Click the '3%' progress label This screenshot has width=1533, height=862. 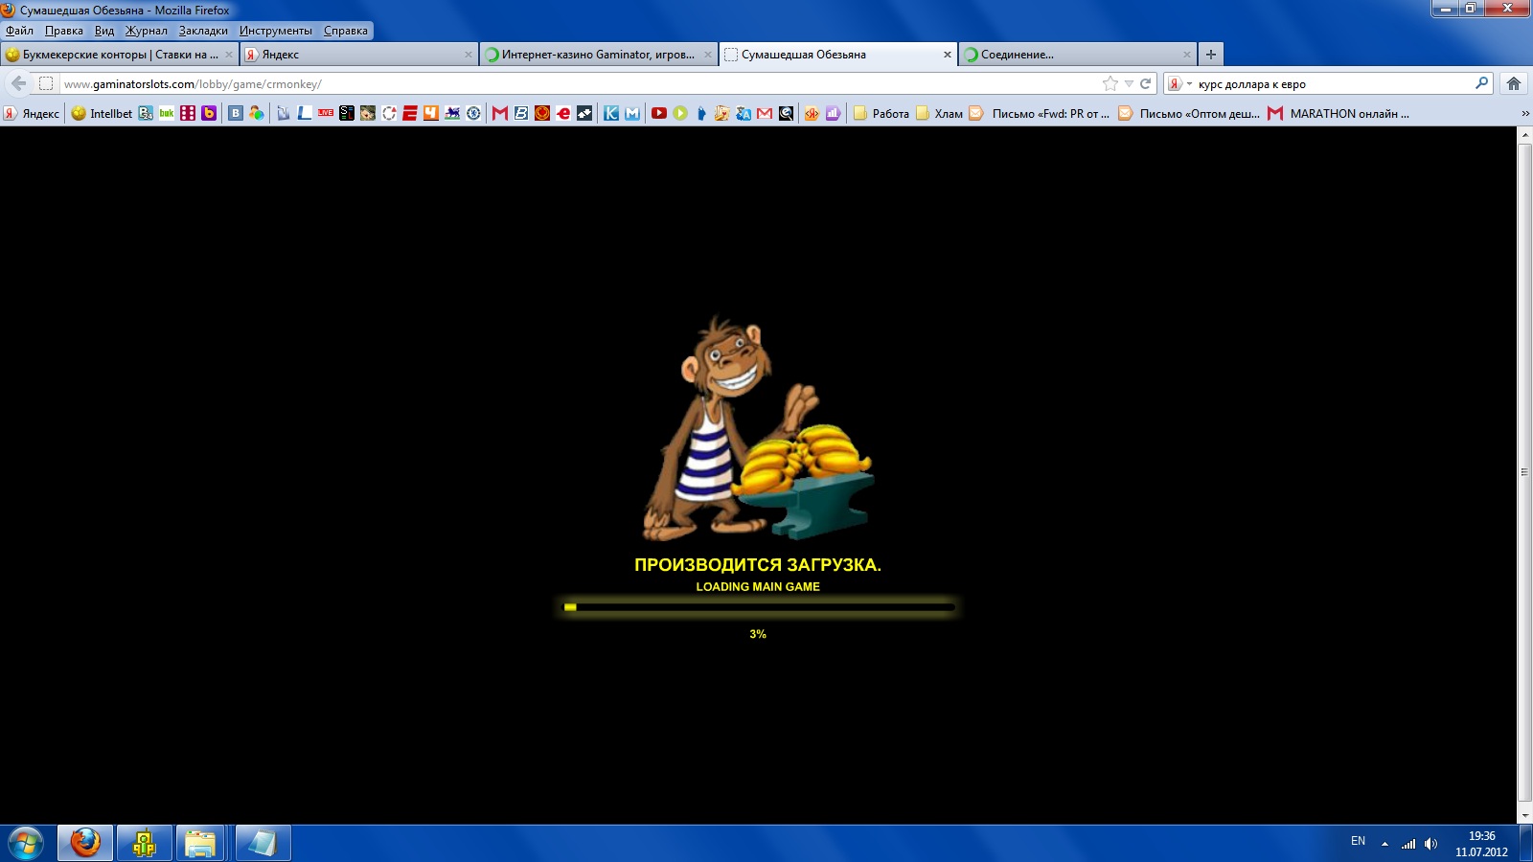(x=758, y=634)
